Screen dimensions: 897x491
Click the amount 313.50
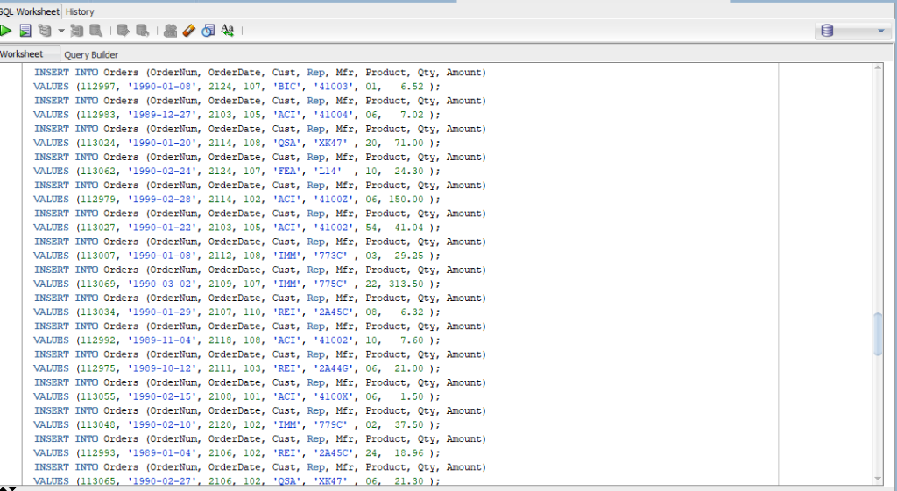(x=406, y=284)
